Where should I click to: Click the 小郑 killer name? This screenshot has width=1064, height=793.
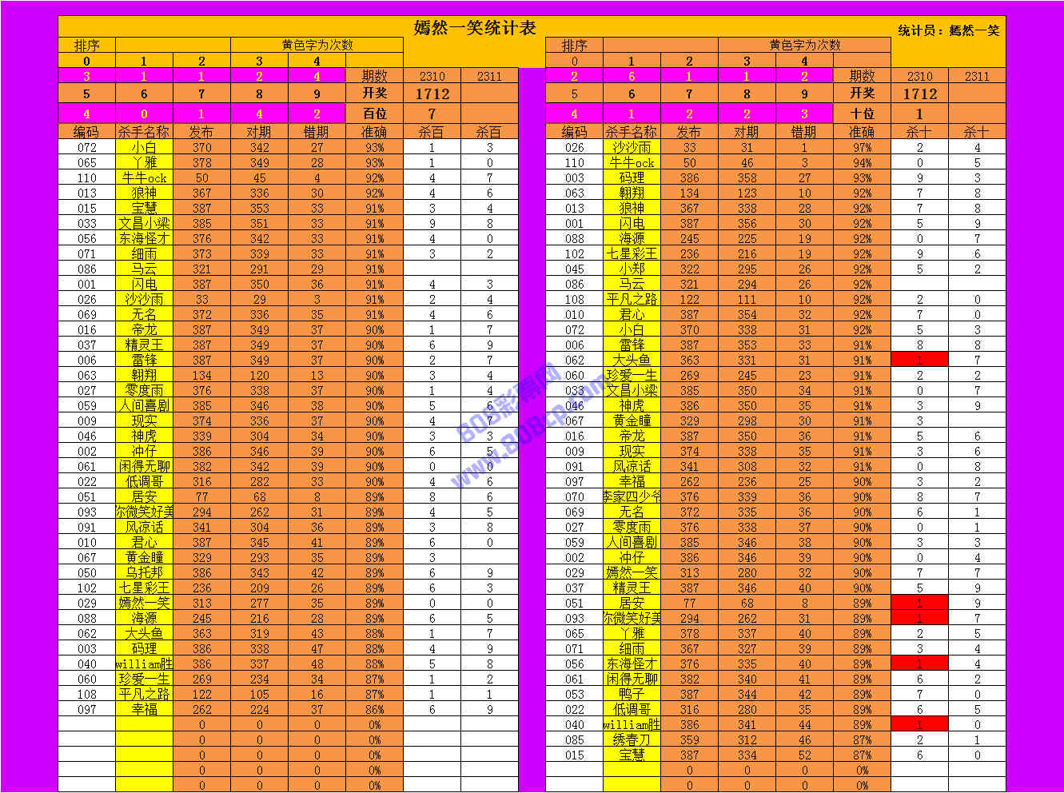point(632,269)
